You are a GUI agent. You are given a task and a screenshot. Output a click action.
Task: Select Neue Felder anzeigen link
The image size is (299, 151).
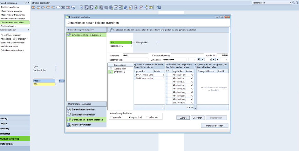11,35
